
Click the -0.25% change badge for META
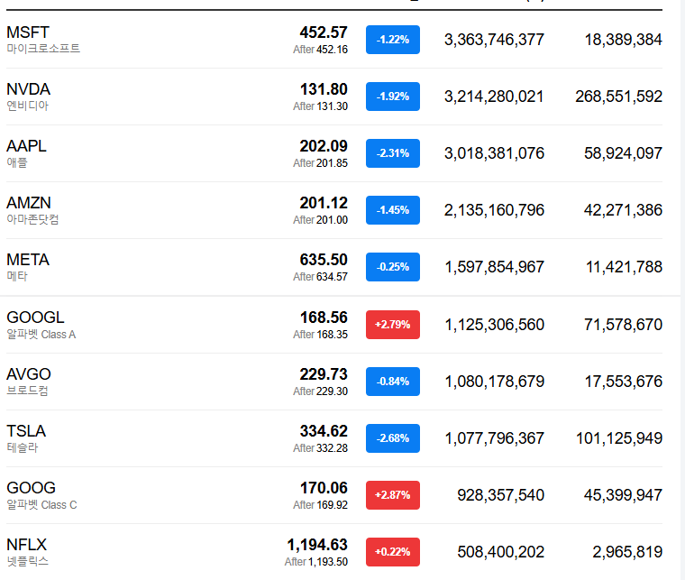pos(393,267)
